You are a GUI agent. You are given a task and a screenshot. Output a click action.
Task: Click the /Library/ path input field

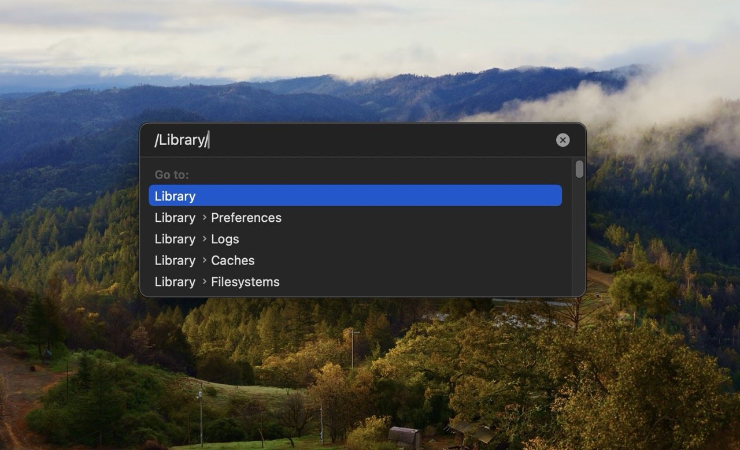pyautogui.click(x=347, y=140)
